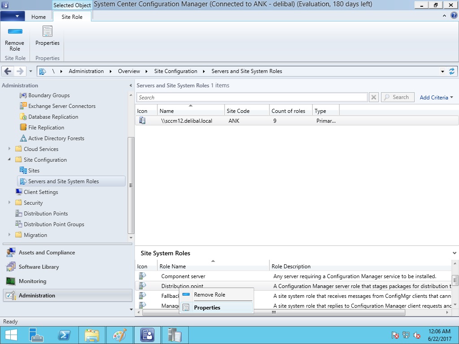Choose Properties in the context menu

pos(207,308)
